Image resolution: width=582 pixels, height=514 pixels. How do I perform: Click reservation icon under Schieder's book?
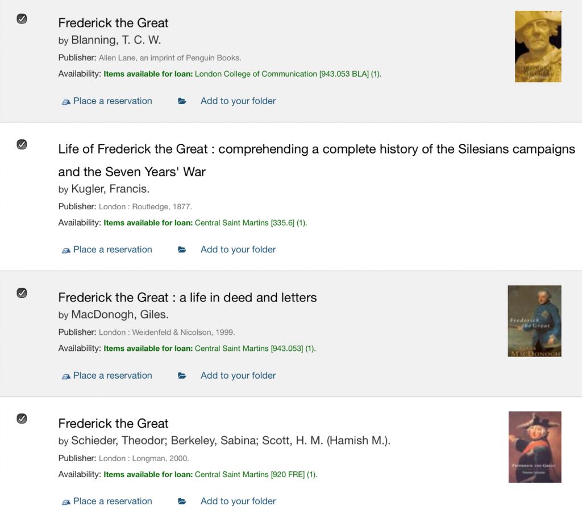[x=66, y=502]
